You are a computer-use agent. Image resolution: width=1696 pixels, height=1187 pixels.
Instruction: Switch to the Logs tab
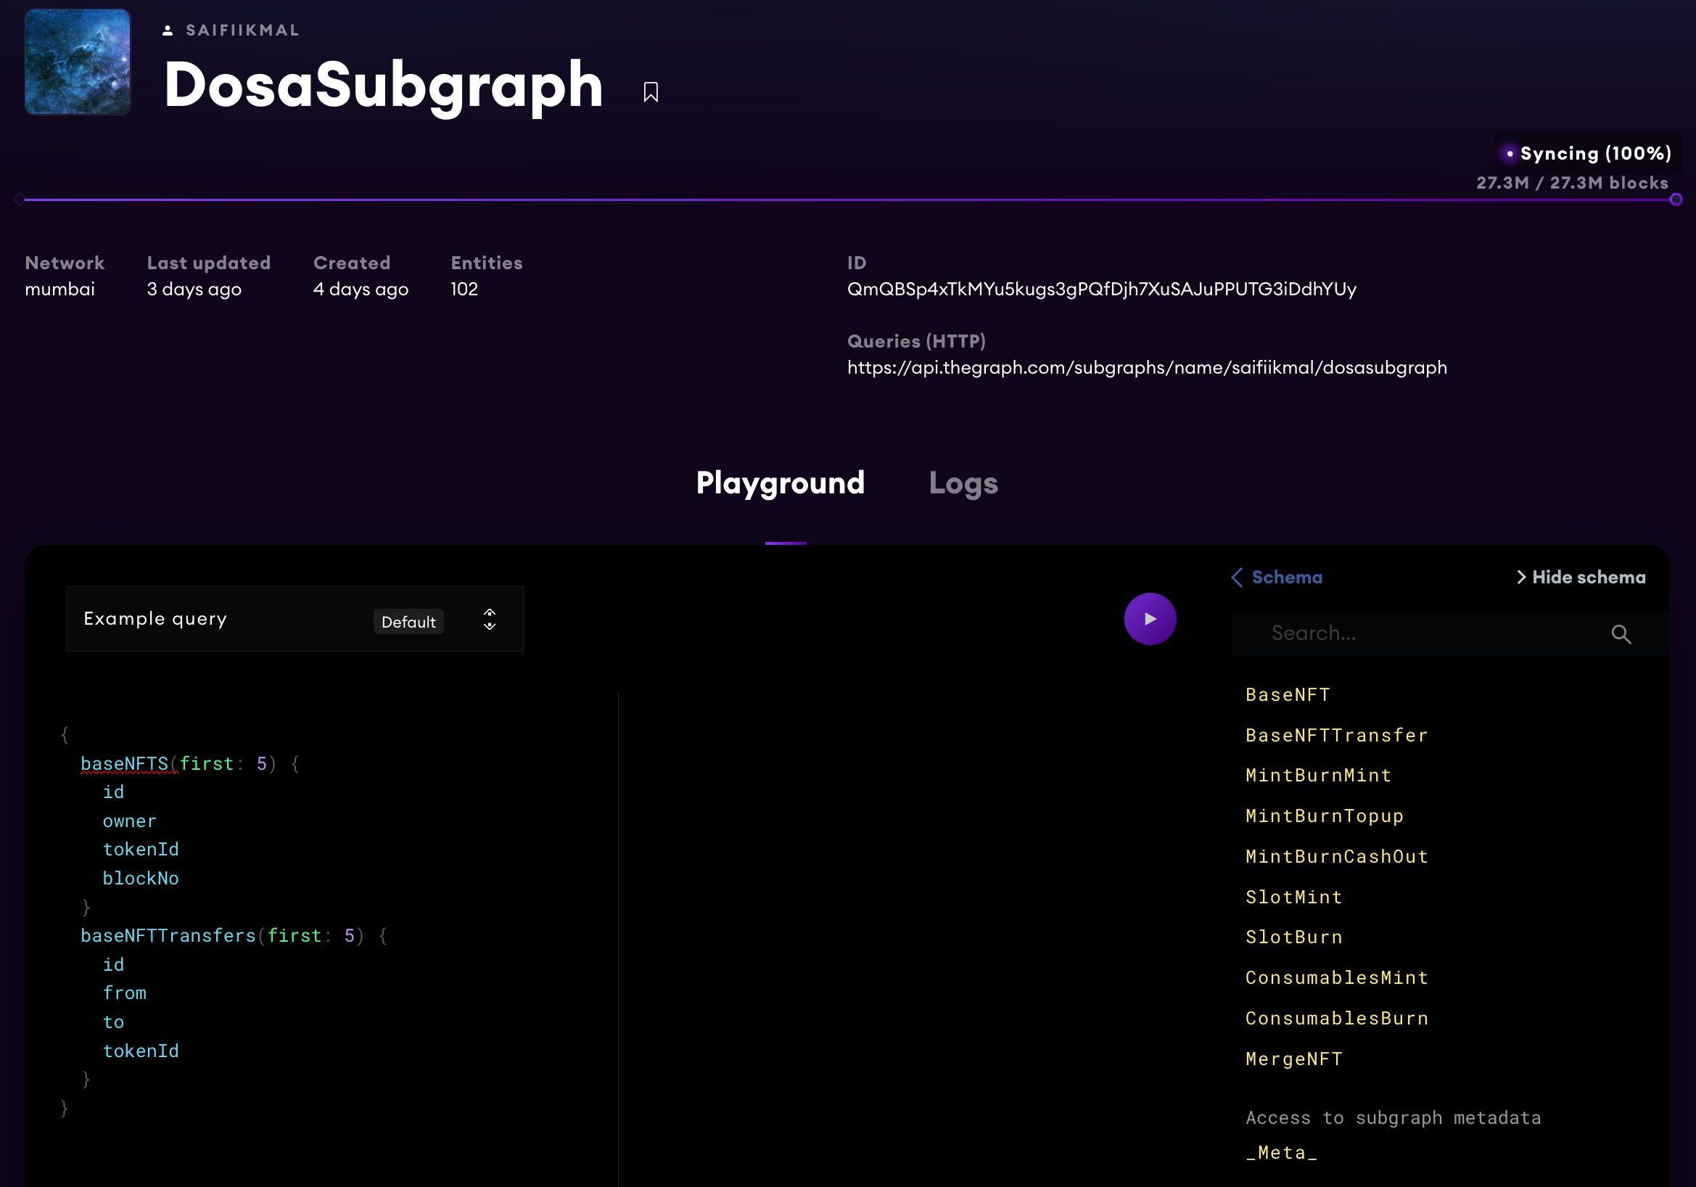pos(963,482)
